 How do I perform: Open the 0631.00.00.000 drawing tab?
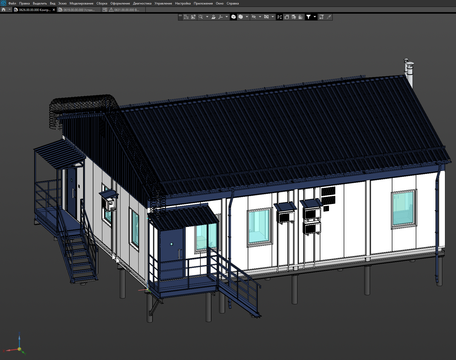click(x=126, y=10)
